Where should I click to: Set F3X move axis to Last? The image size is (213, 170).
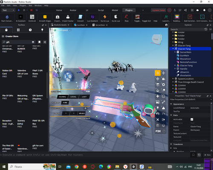(x=84, y=97)
